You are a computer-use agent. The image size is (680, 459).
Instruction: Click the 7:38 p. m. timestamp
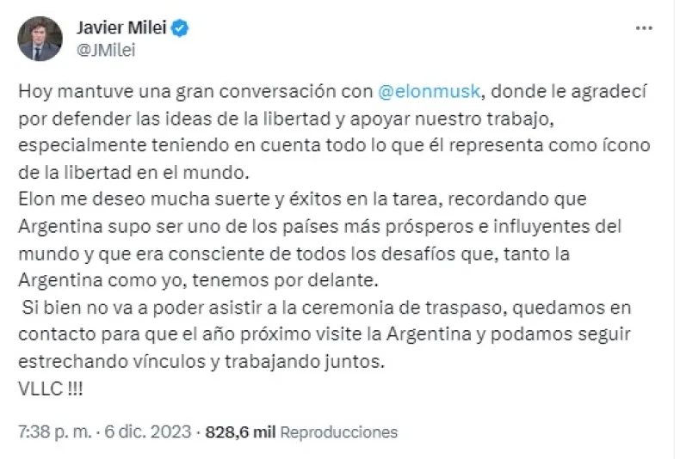pyautogui.click(x=53, y=431)
